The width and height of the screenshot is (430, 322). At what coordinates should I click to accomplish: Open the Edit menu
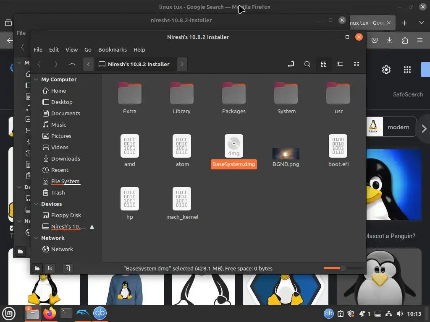pos(54,49)
